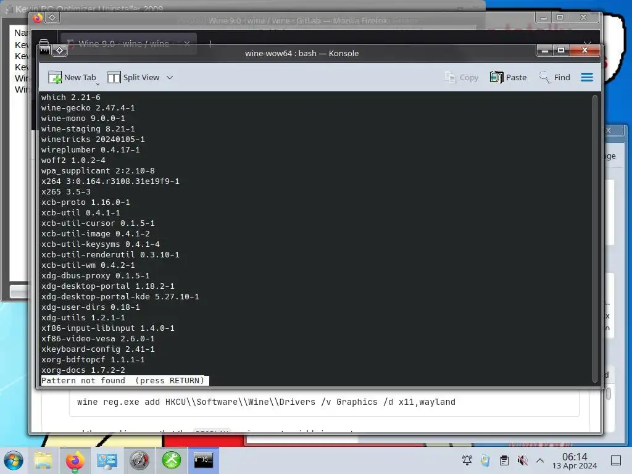632x474 pixels.
Task: Unmute the muted volume tray icon
Action: (522, 460)
